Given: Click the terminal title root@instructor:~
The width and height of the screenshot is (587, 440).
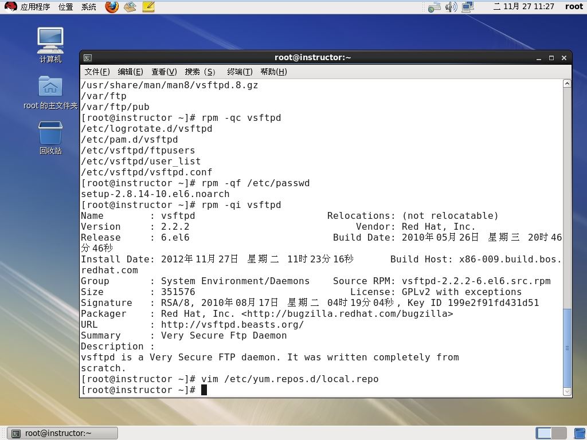Looking at the screenshot, I should point(312,57).
